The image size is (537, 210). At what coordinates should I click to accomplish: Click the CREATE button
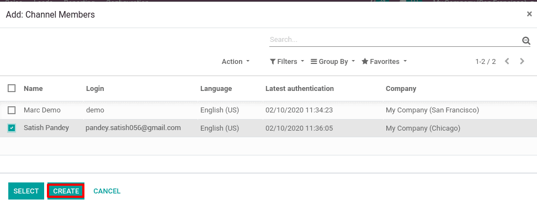[66, 191]
